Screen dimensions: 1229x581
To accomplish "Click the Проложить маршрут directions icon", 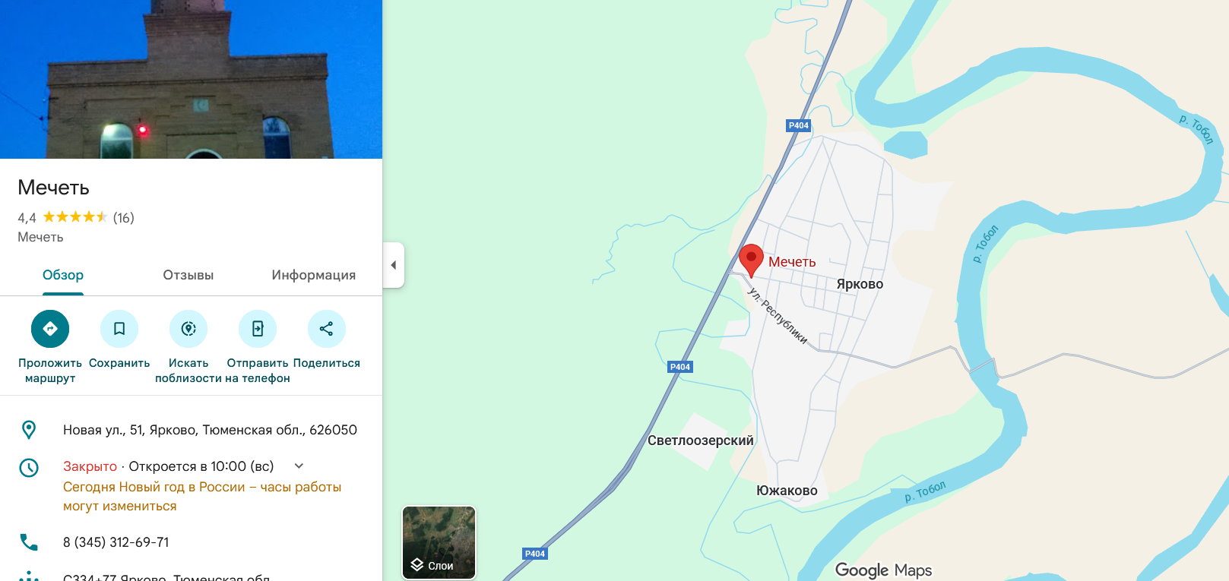I will pyautogui.click(x=50, y=329).
